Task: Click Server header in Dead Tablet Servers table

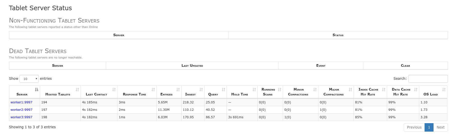Action: [57, 66]
